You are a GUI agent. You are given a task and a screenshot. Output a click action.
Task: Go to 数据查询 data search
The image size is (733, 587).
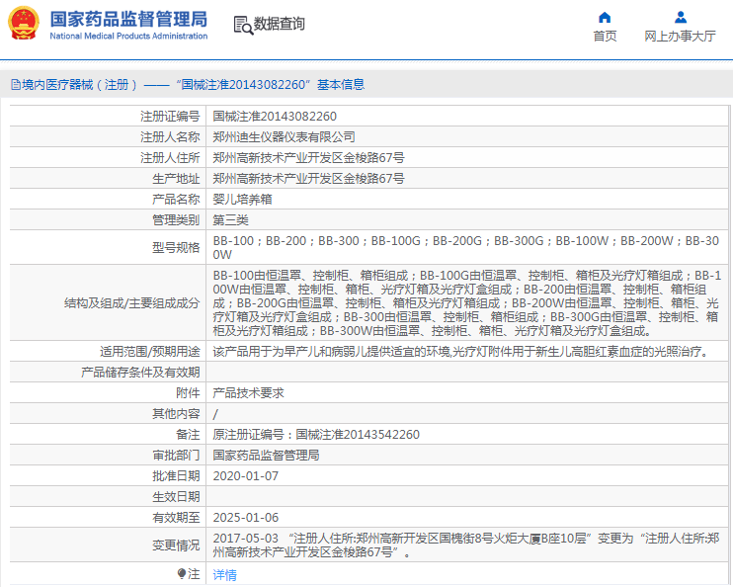[x=279, y=24]
